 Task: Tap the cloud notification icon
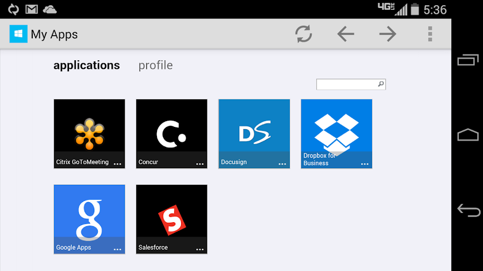point(49,10)
